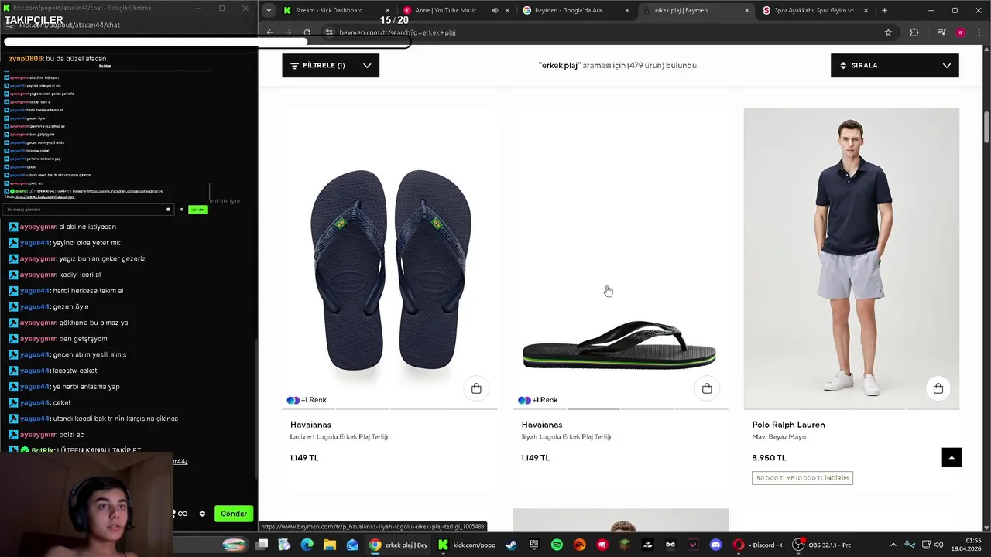Open Mavi Beyaz Mayo product link
This screenshot has width=991, height=557.
[779, 437]
